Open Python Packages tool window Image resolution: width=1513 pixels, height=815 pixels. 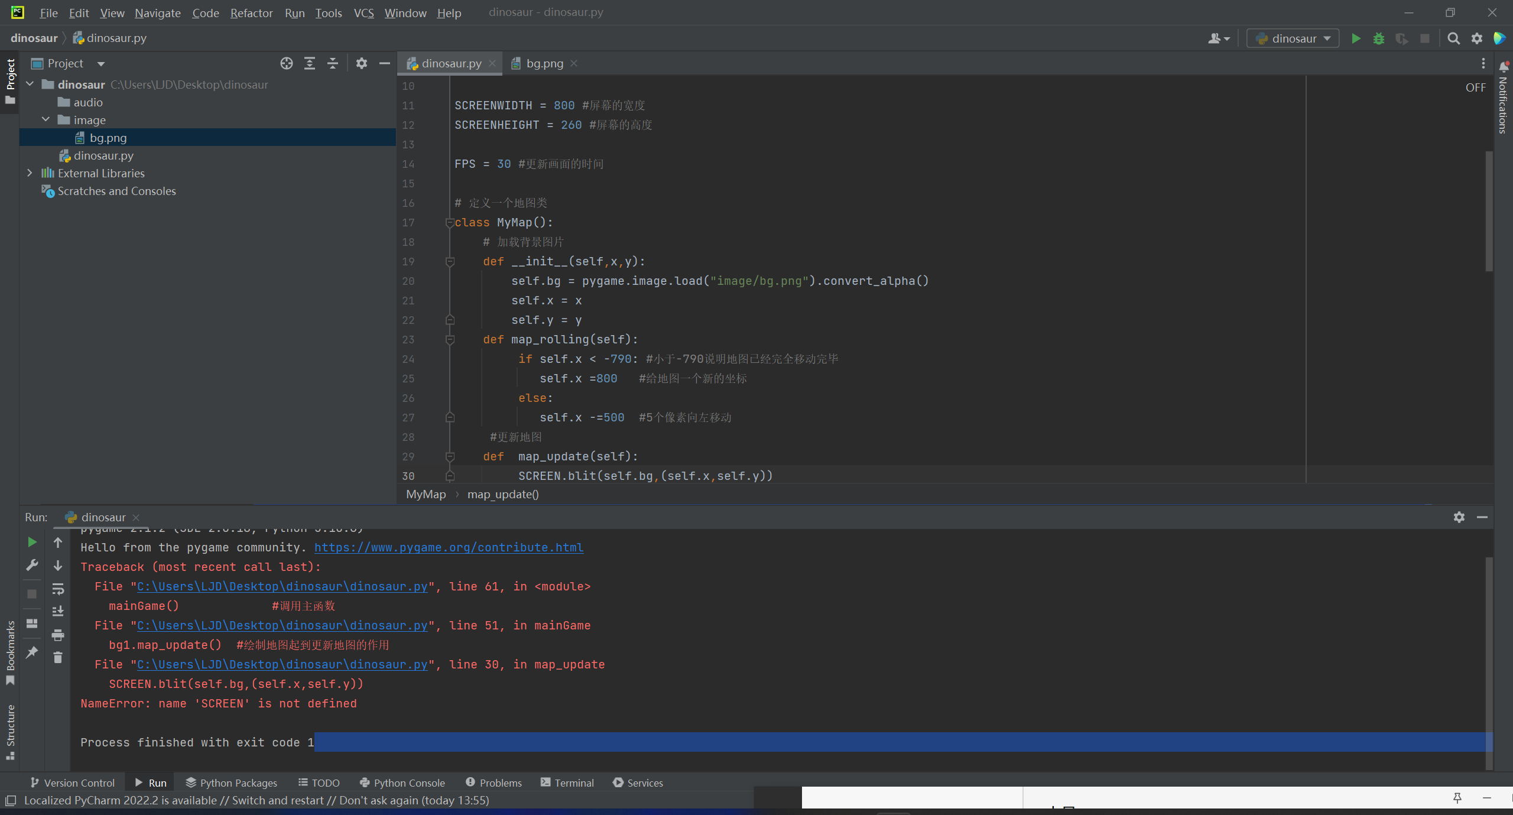pyautogui.click(x=231, y=782)
